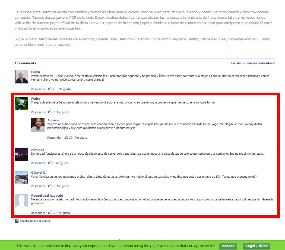Click the thumbs-up icon on Gabriel C.'s comment
The image size is (285, 250).
(50, 186)
